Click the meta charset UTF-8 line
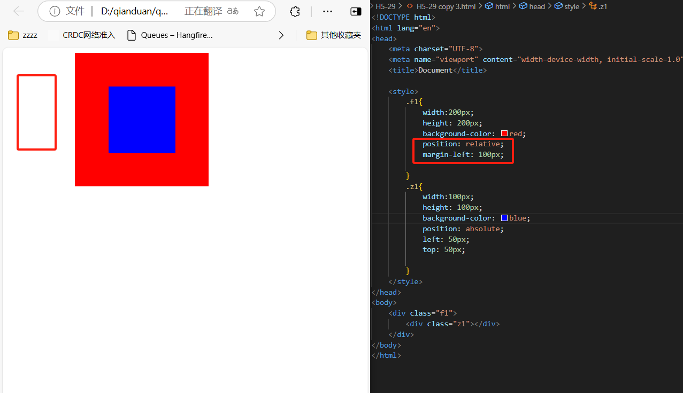683x393 pixels. [436, 49]
